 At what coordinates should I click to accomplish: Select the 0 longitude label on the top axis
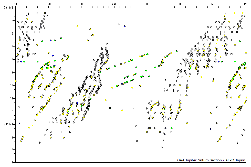coord(180,4)
